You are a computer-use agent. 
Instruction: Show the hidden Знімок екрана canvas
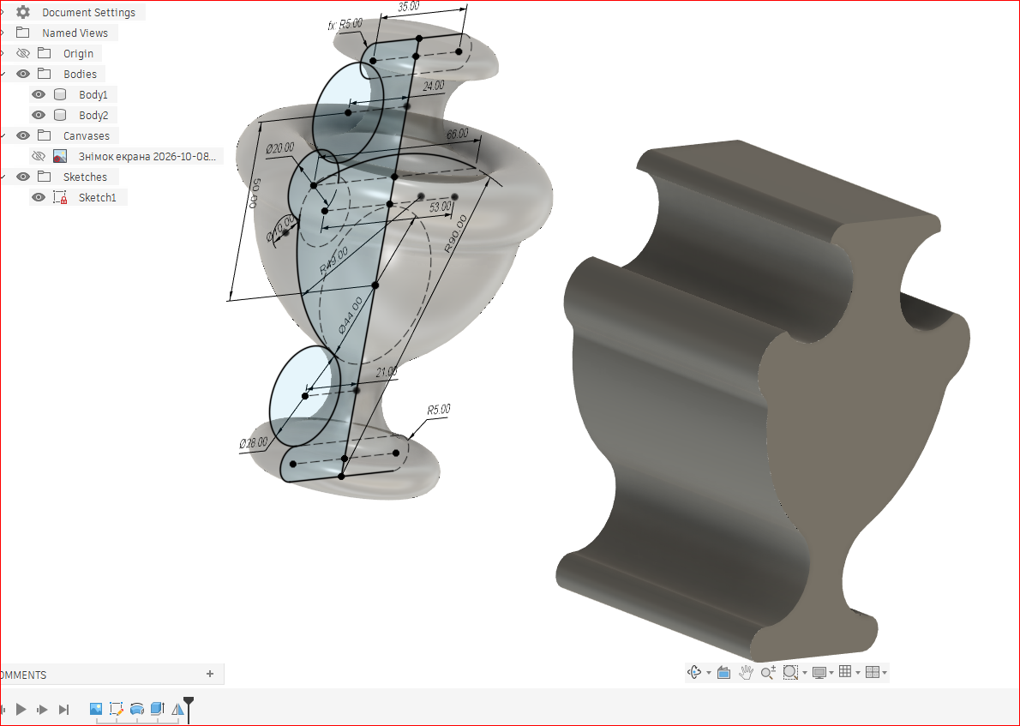tap(39, 156)
